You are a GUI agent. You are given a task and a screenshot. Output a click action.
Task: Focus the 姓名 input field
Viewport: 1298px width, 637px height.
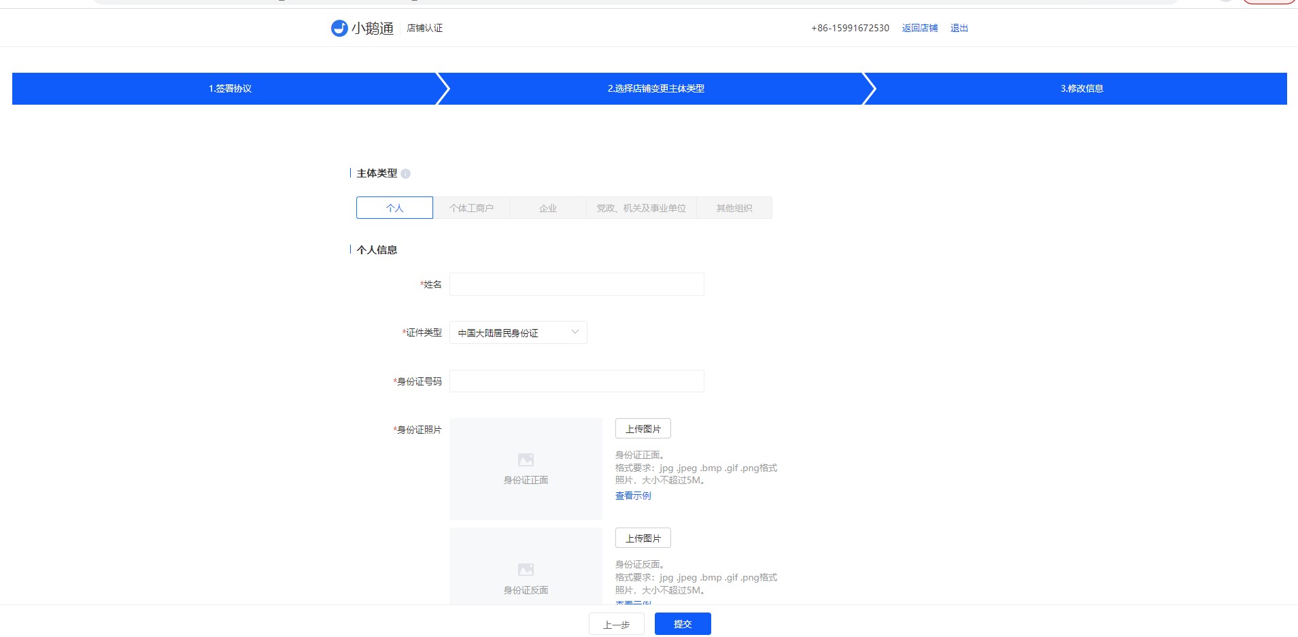(x=577, y=284)
